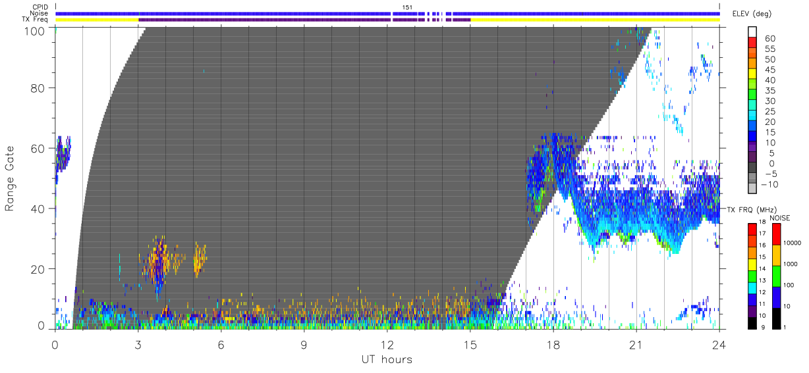Click the UT hours x-axis title
This screenshot has height=373, width=809.
(x=387, y=359)
